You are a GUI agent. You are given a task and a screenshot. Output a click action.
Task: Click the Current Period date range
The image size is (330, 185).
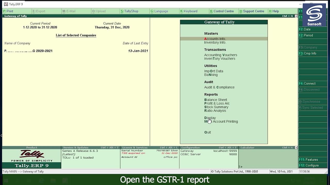[x=40, y=27]
